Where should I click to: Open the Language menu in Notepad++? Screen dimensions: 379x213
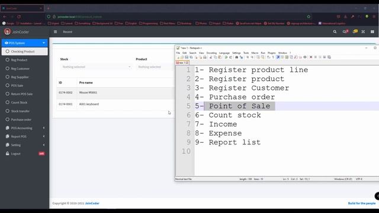point(224,53)
